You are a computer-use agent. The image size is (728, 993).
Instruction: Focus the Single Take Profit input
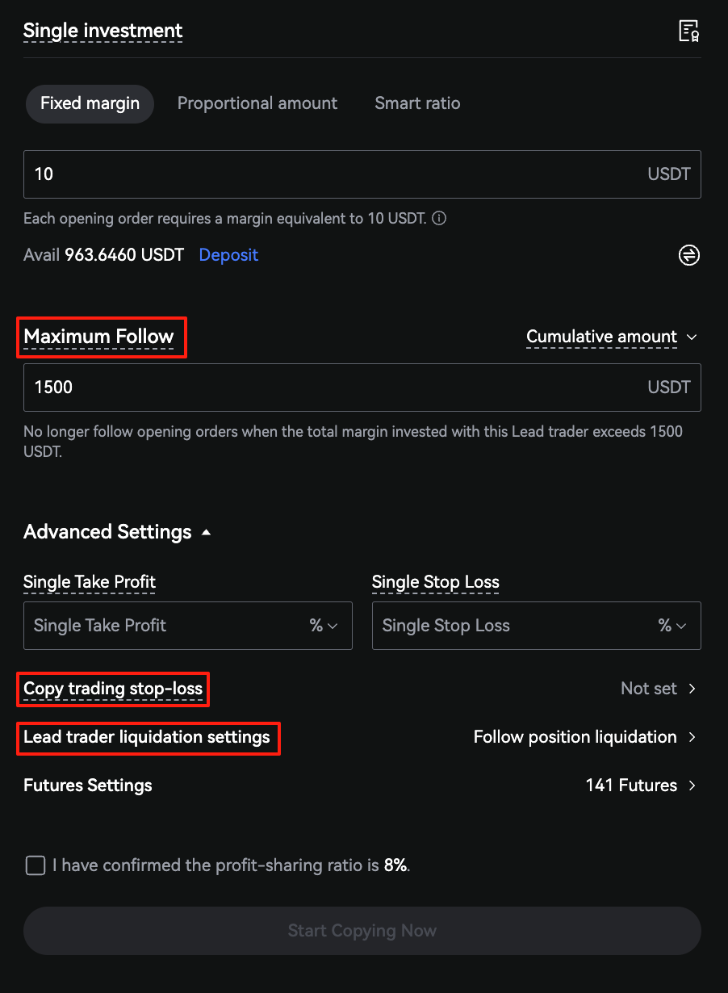(x=161, y=626)
